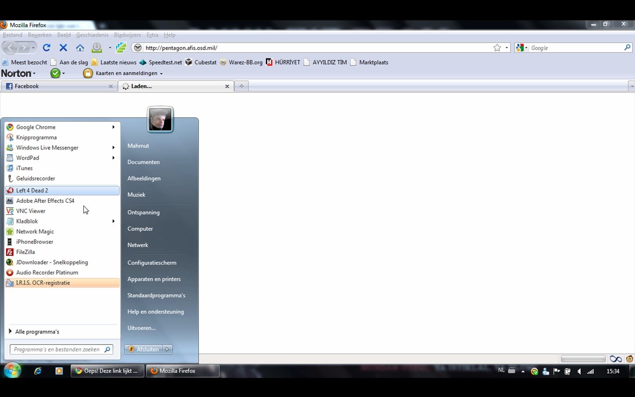Image resolution: width=635 pixels, height=397 pixels.
Task: Open Windows Media Player taskbar icon
Action: pyautogui.click(x=59, y=371)
